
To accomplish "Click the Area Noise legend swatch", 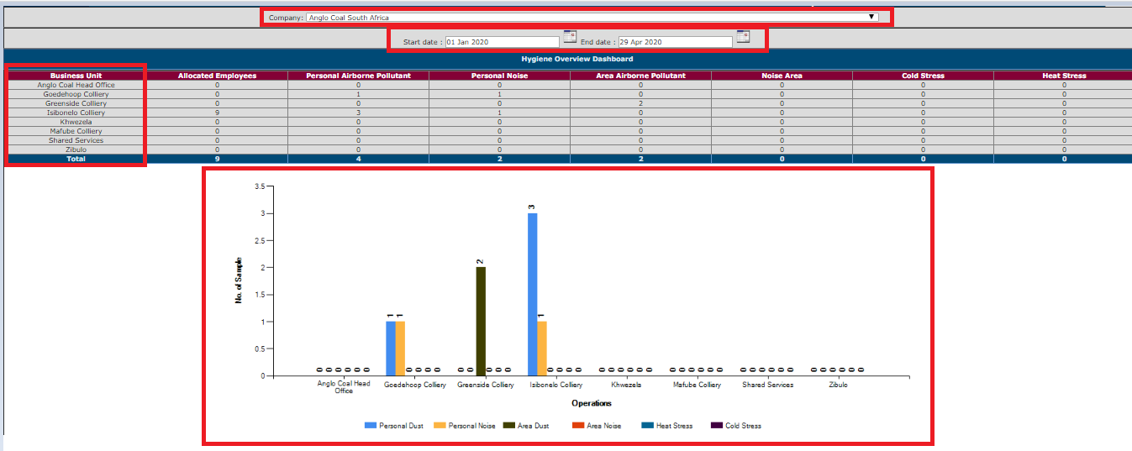I will click(577, 426).
